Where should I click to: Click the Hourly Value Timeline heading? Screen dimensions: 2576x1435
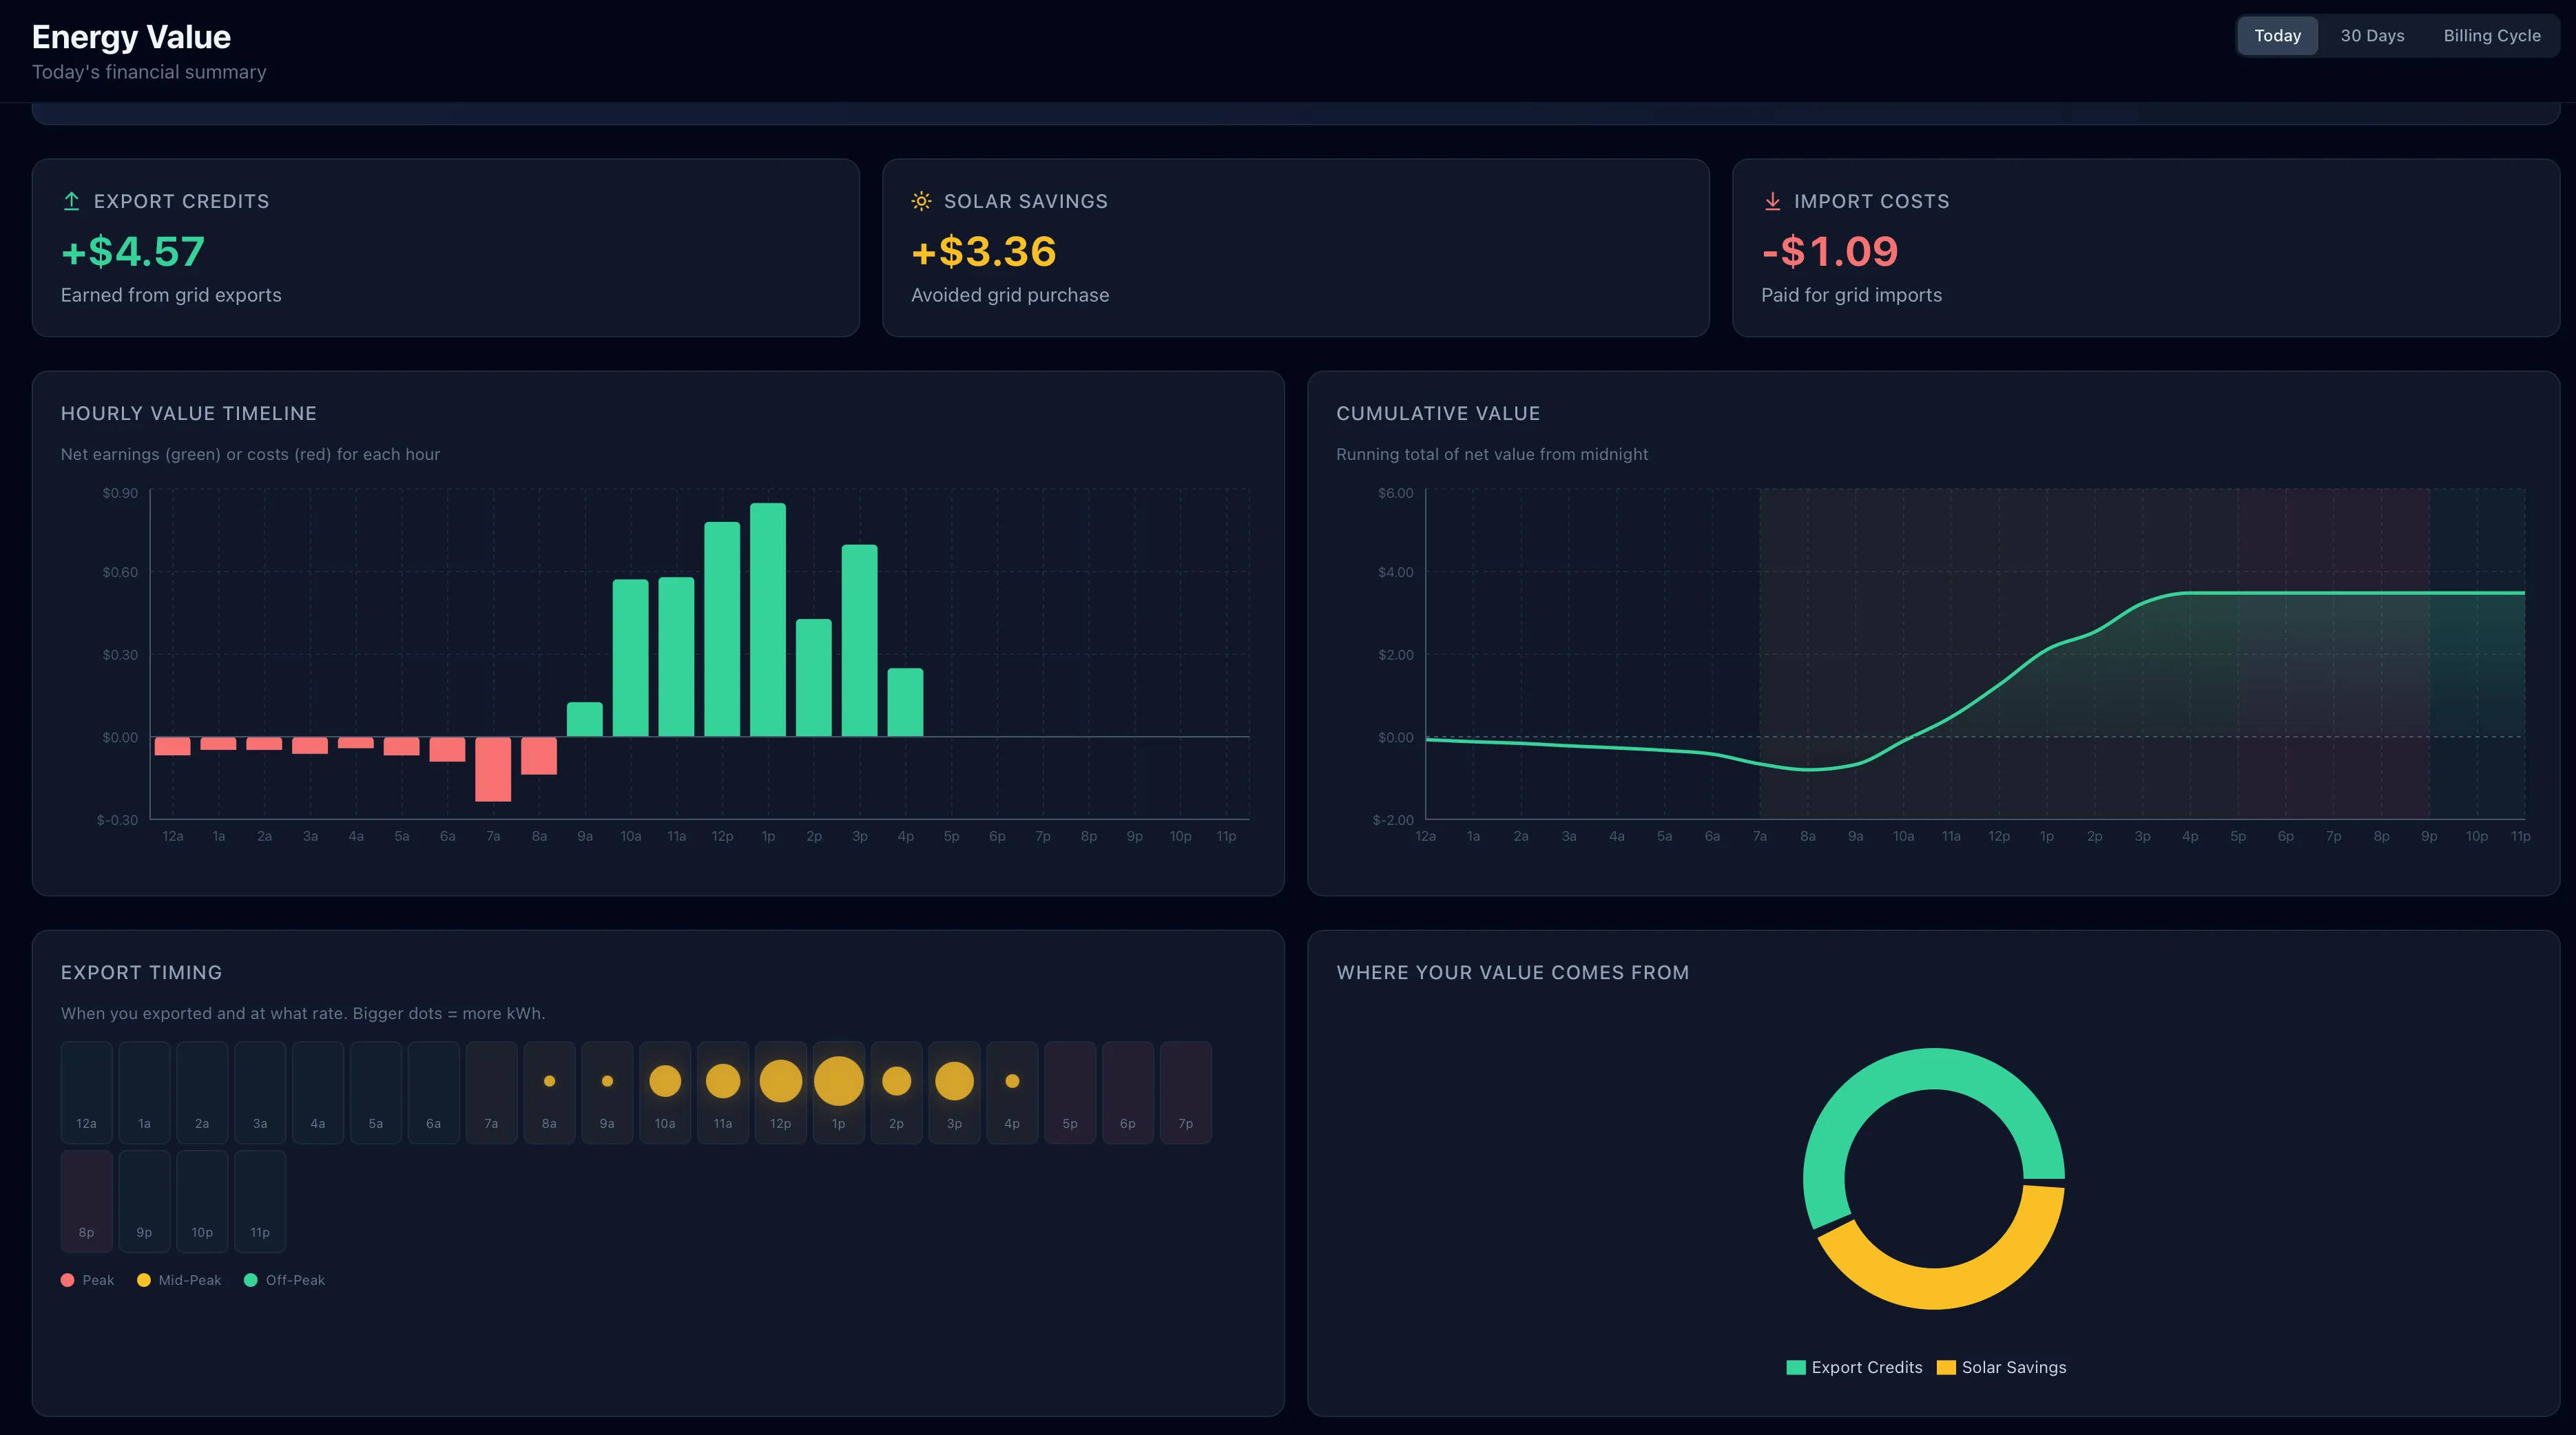pos(189,413)
